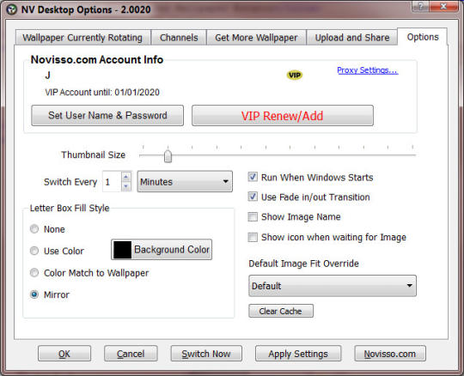The width and height of the screenshot is (464, 376).
Task: Enable Show icon when waiting for Image
Action: 253,237
